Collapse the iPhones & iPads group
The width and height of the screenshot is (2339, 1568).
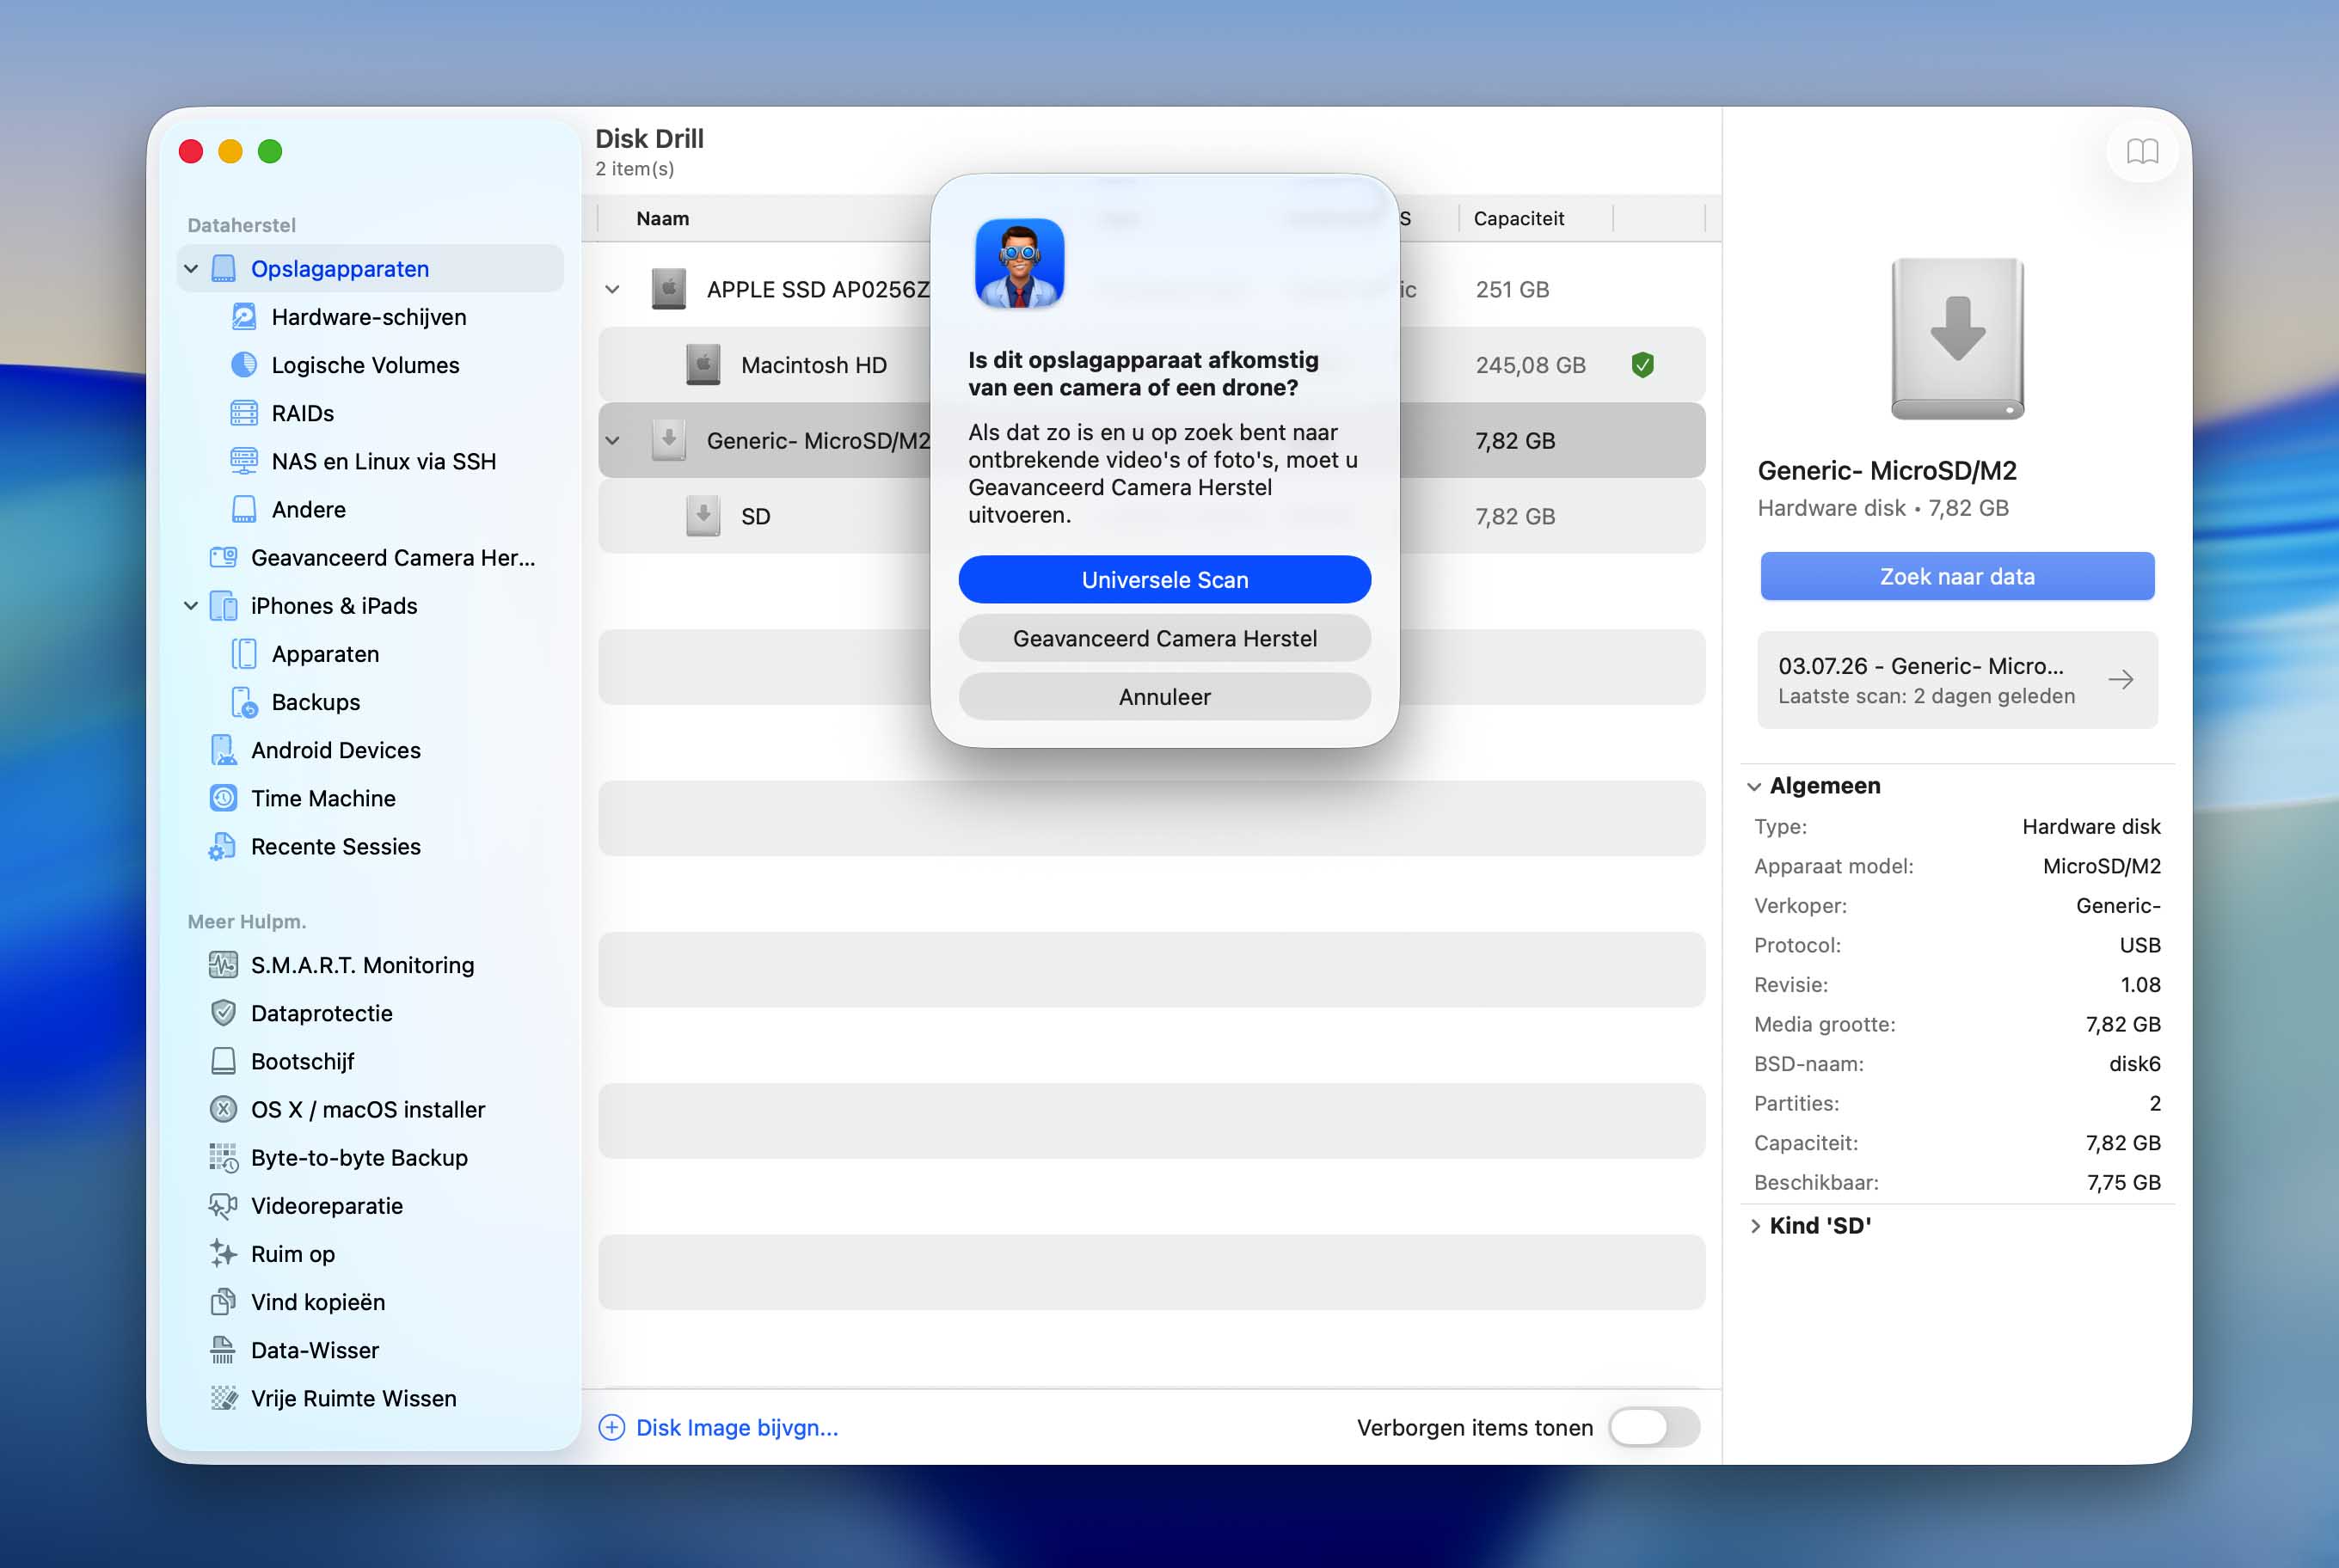(191, 606)
